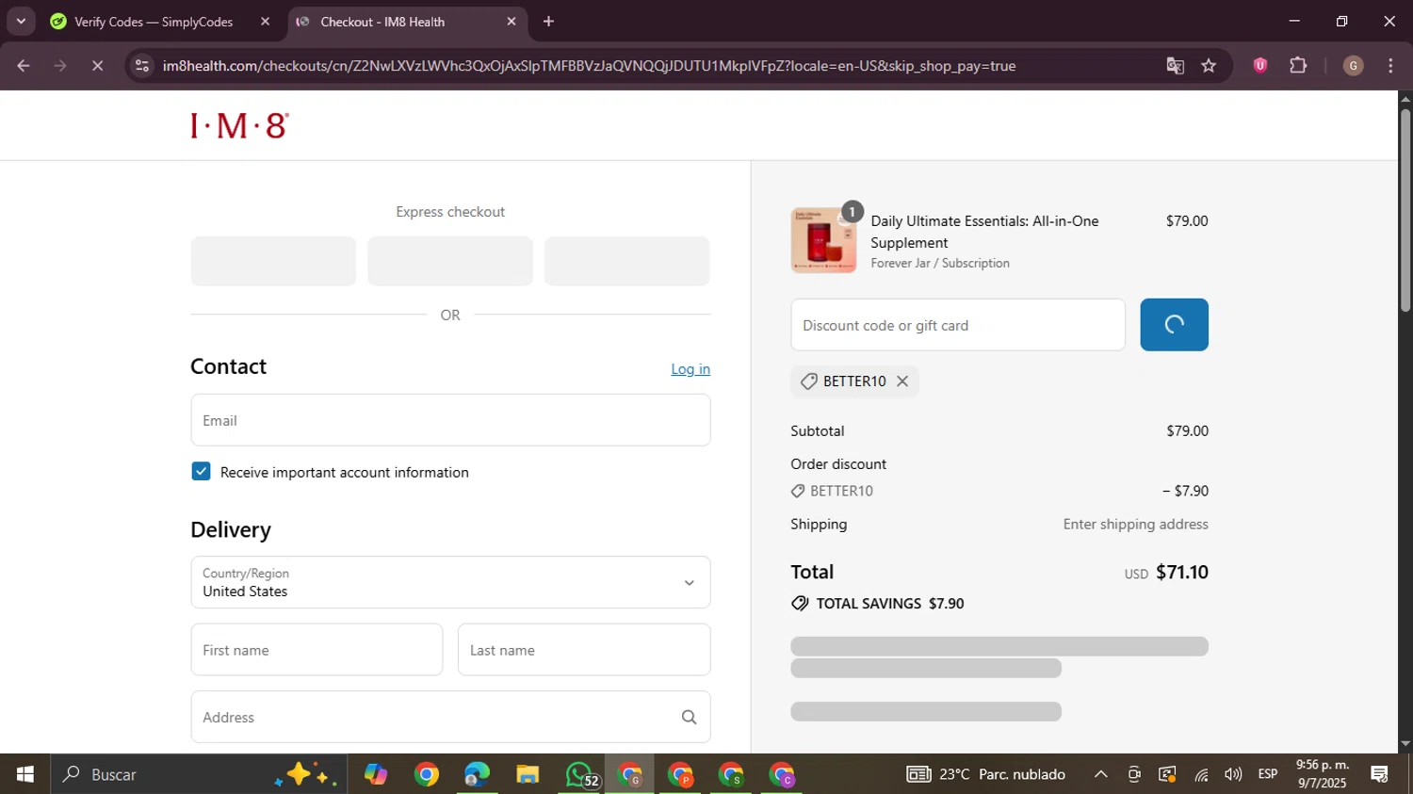1413x794 pixels.
Task: Switch to Verify Codes — SimplyCodes tab
Action: 155,22
